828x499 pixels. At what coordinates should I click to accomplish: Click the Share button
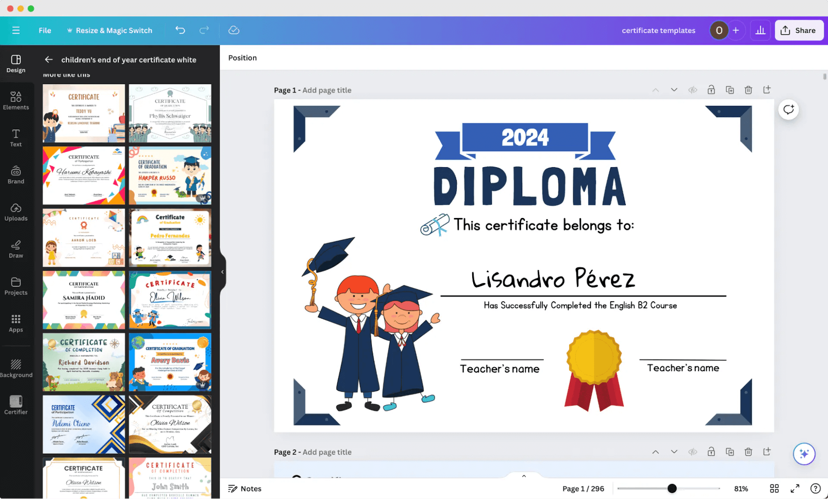(x=800, y=30)
